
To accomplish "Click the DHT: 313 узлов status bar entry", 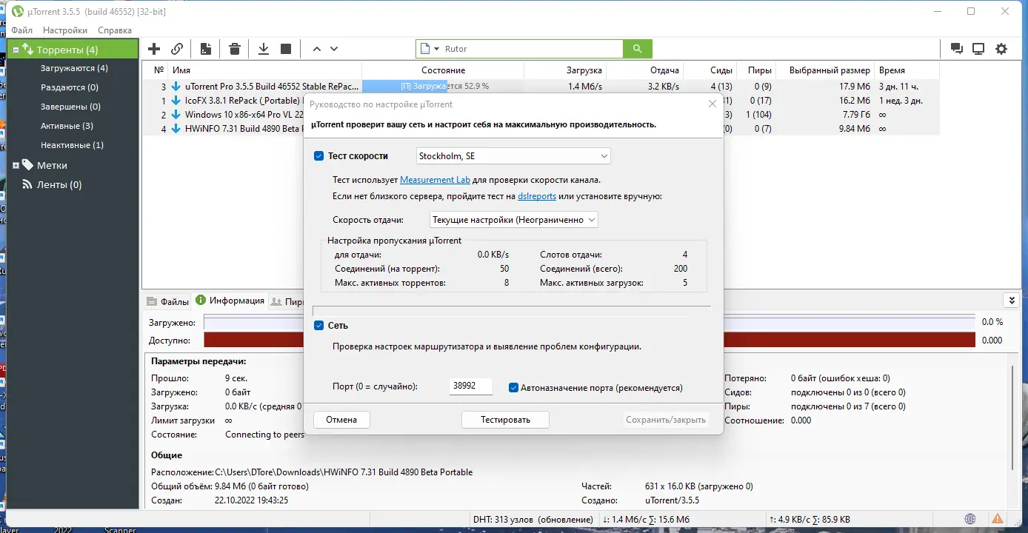I will [x=533, y=520].
